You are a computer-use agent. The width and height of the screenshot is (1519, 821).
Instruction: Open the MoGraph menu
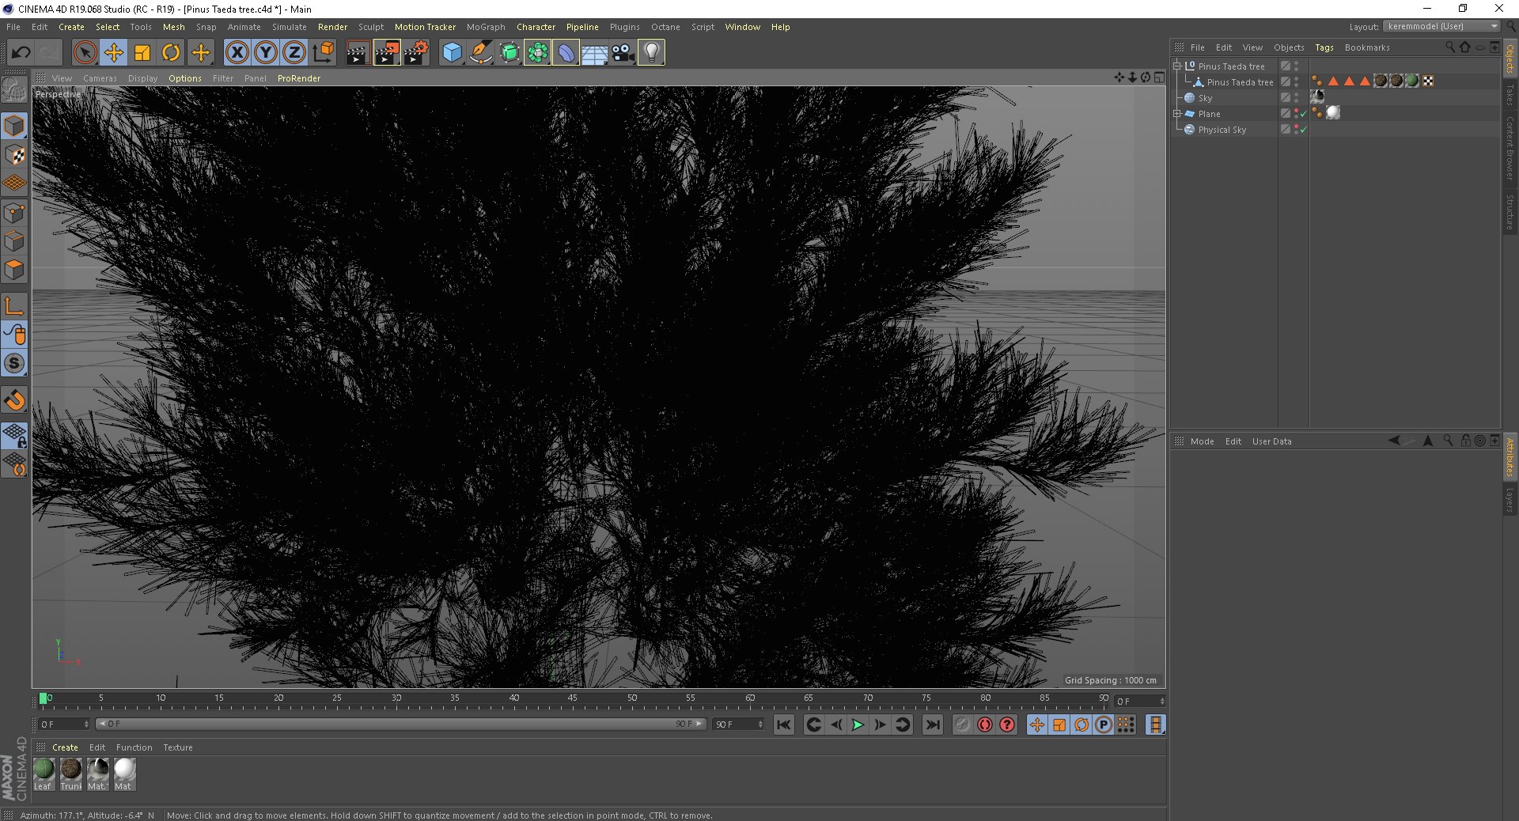click(486, 27)
